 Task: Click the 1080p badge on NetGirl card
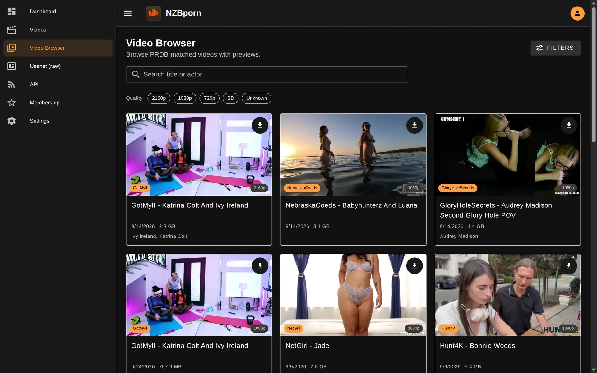[414, 329]
